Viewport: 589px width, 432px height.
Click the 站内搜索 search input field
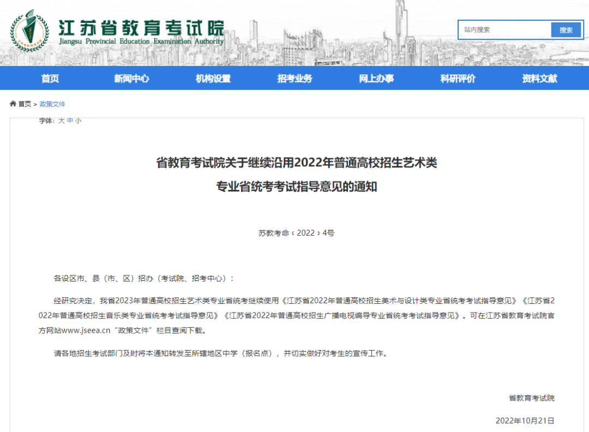tap(505, 29)
